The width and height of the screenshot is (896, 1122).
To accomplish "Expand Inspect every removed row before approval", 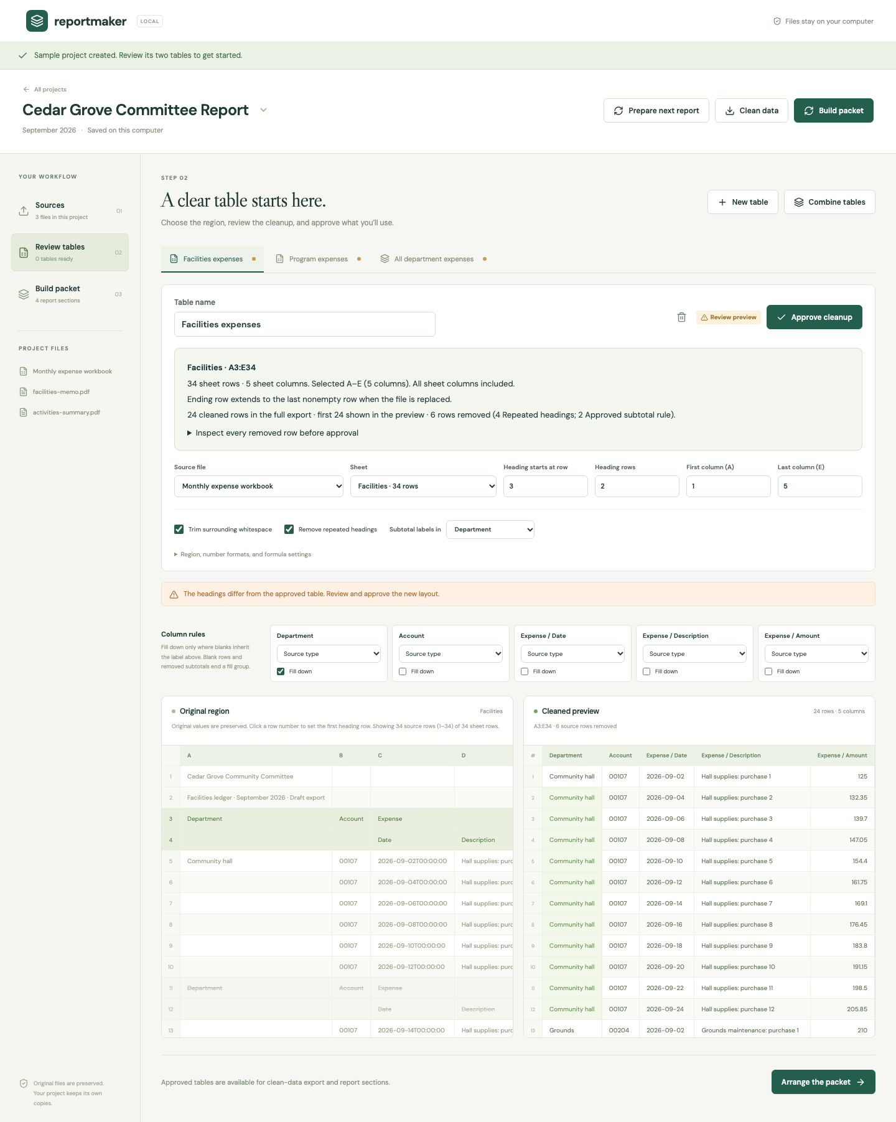I will click(273, 433).
